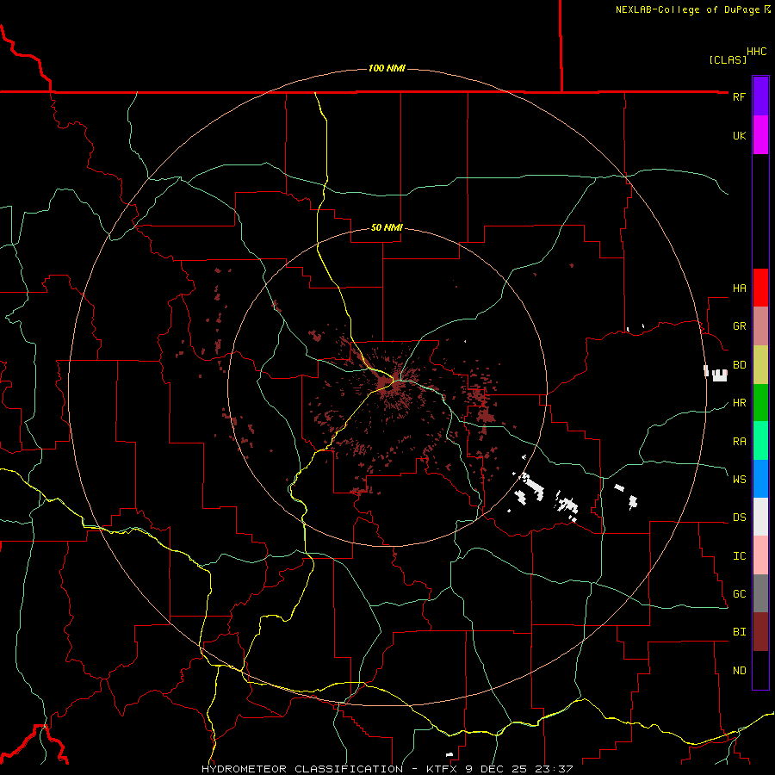Screen dimensions: 775x775
Task: Click the GR legend label
Action: (739, 326)
